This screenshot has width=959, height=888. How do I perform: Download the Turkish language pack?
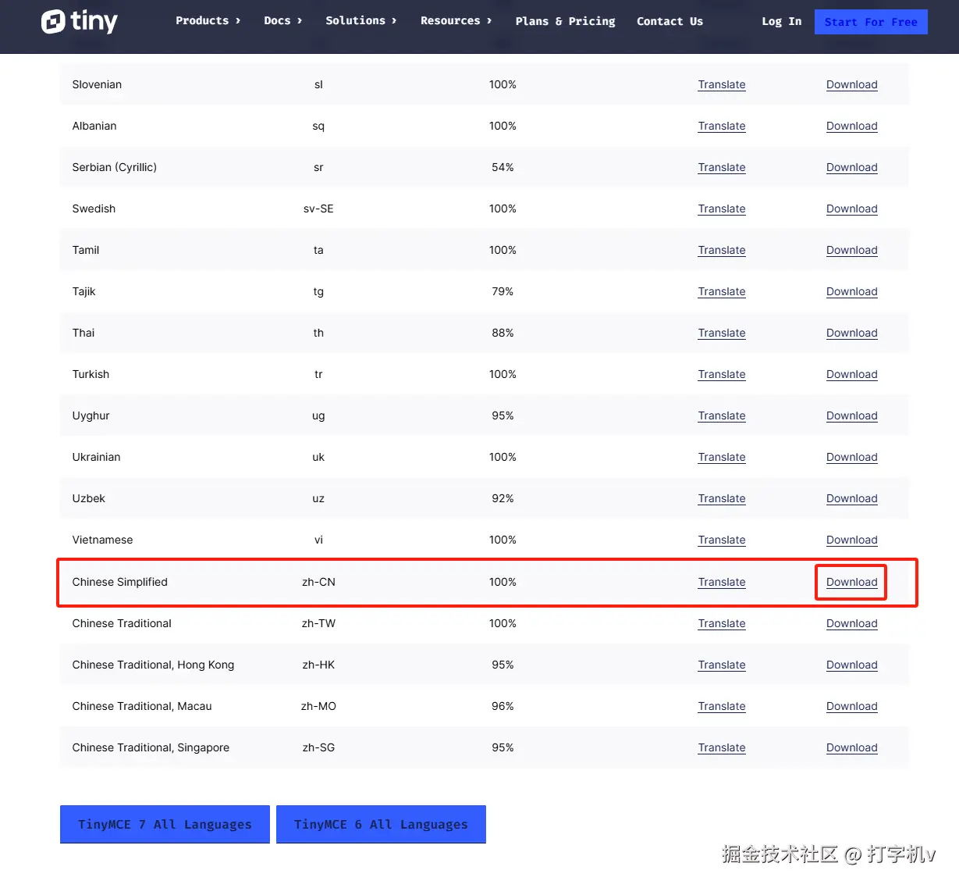pyautogui.click(x=851, y=374)
